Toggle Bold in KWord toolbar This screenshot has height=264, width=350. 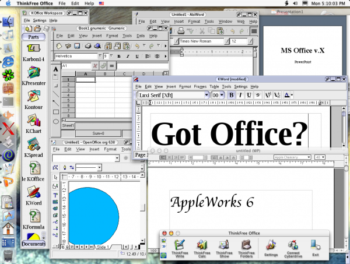point(232,95)
